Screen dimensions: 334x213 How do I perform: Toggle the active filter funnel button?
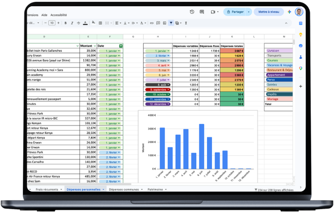pyautogui.click(x=171, y=23)
